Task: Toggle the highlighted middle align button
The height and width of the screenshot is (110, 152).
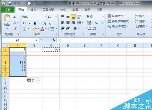Action: pos(73,17)
